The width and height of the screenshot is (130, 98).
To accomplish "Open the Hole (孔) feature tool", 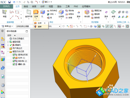I will click(x=42, y=12).
